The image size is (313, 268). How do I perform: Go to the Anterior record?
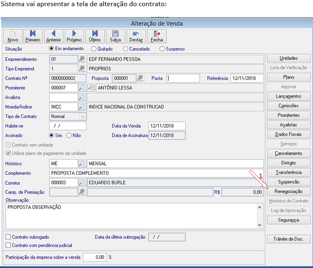click(53, 37)
